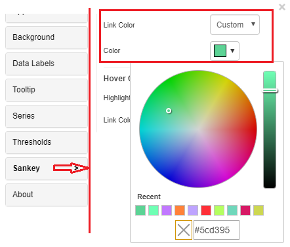The height and width of the screenshot is (247, 290).
Task: Clear color with the X no-color icon
Action: [x=184, y=230]
